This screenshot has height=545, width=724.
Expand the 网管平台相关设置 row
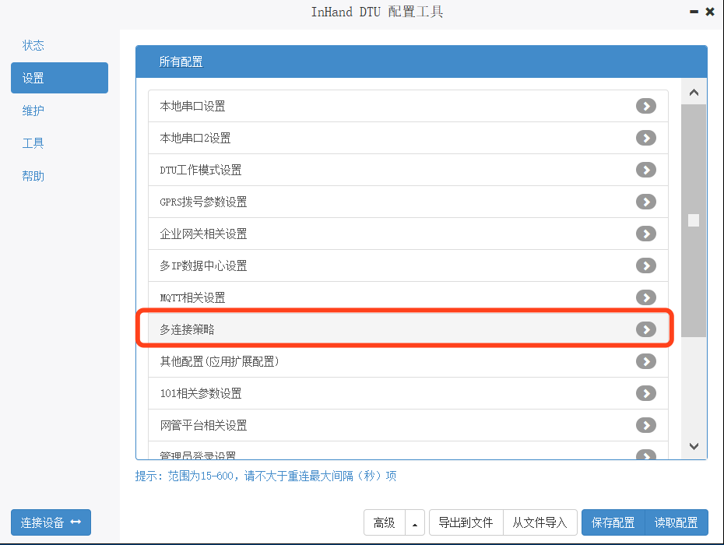pyautogui.click(x=645, y=425)
